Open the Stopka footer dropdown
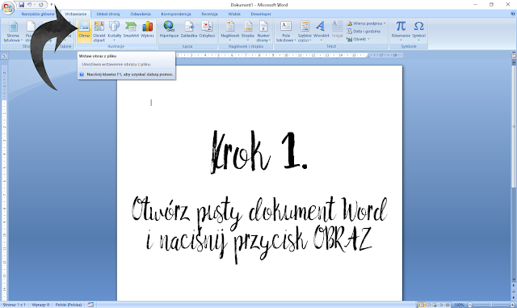This screenshot has width=517, height=308. pos(248,32)
